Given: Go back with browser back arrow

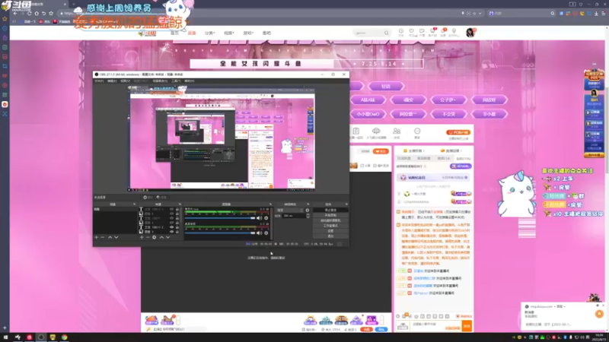Looking at the screenshot, I should pos(15,13).
